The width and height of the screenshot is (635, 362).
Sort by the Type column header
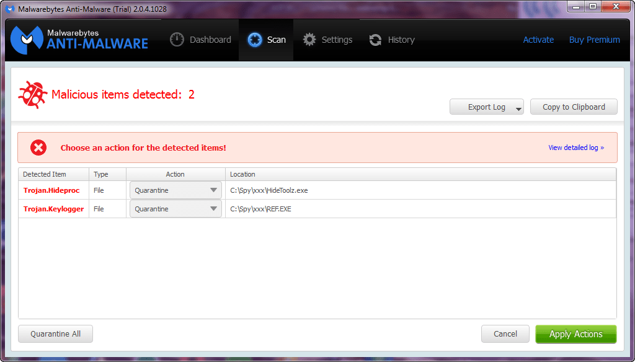point(107,174)
